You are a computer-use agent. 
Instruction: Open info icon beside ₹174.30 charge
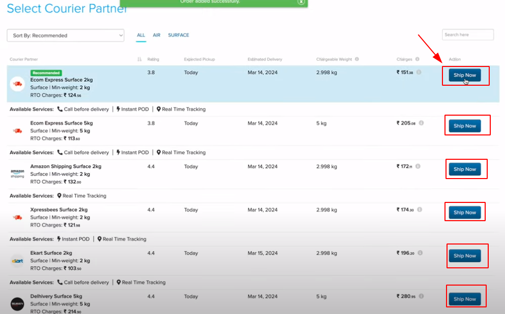point(420,210)
